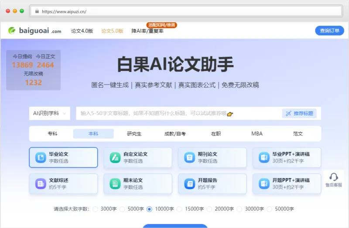The width and height of the screenshot is (349, 228).
Task: Switch to 研究生 education level tab
Action: (x=134, y=134)
